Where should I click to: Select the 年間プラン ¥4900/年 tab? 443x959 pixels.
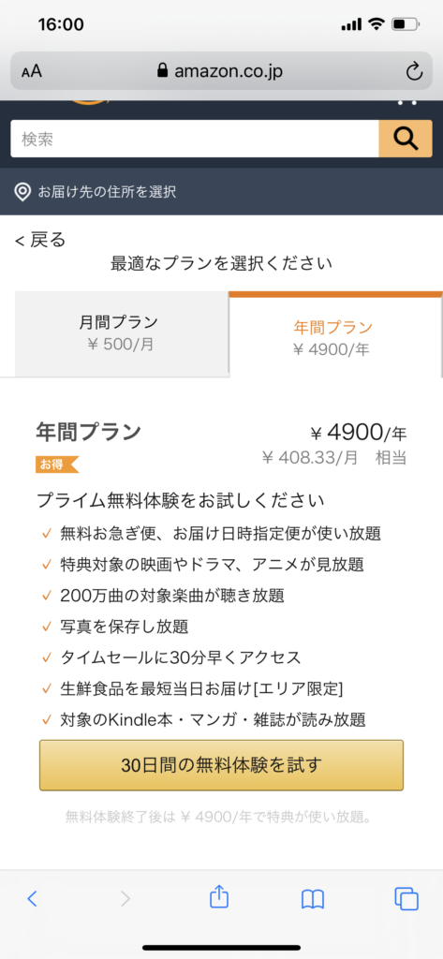coord(334,335)
